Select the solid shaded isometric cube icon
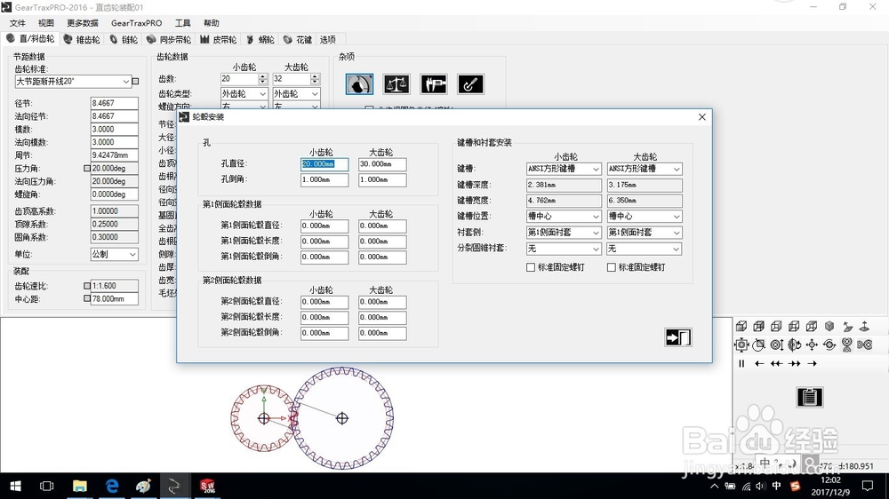Viewport: 889px width, 499px height. (829, 326)
